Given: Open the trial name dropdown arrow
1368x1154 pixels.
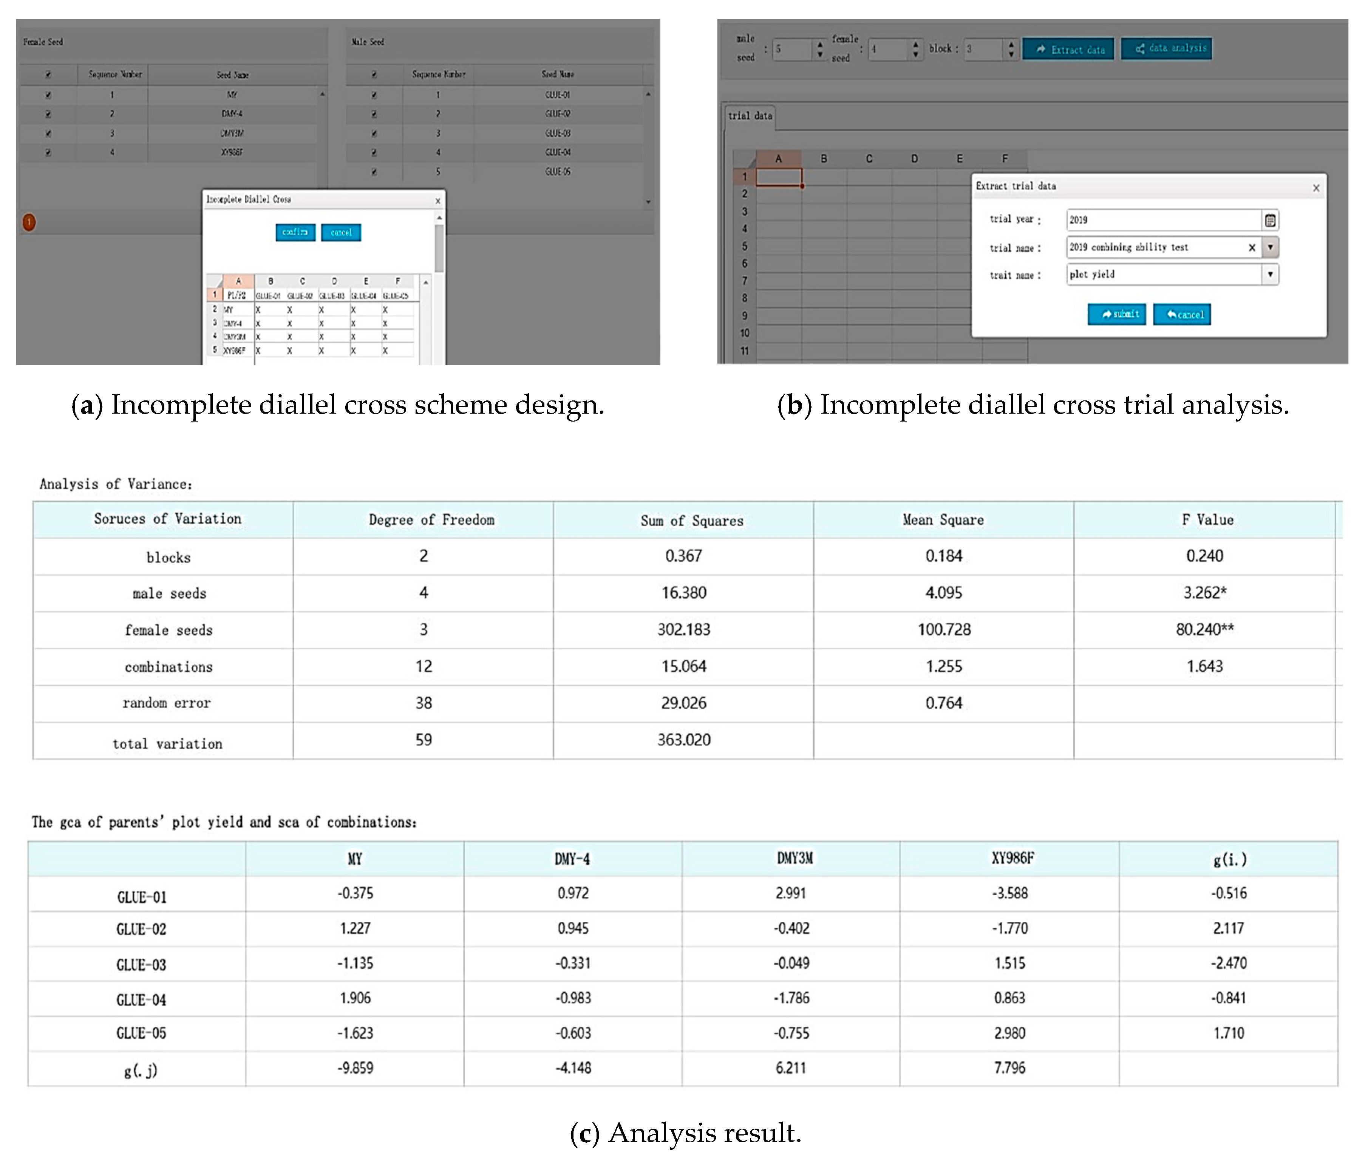Looking at the screenshot, I should coord(1271,247).
